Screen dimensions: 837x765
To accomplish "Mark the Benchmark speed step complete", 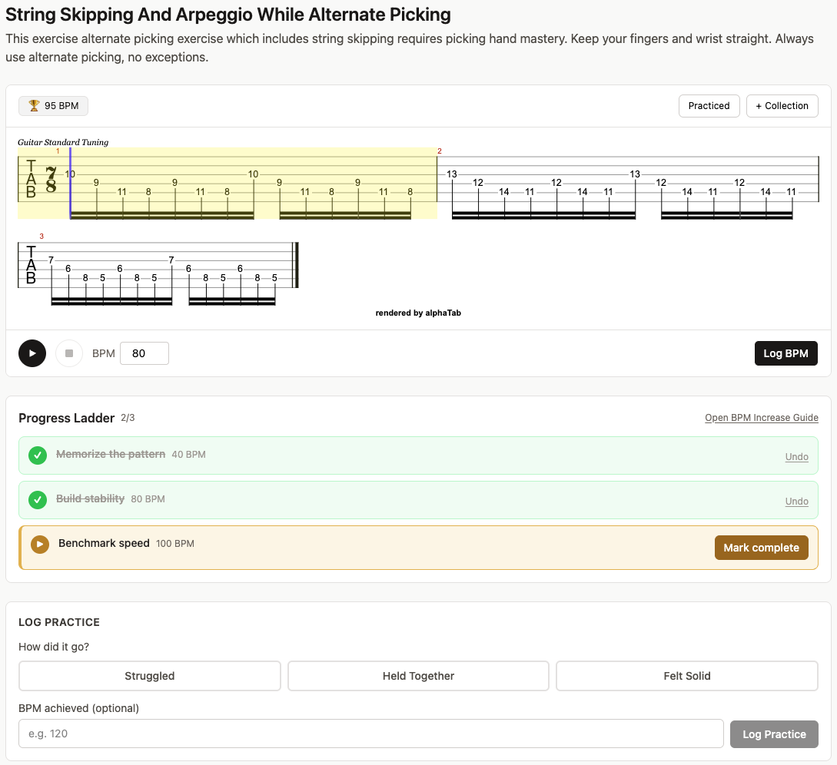I will pos(761,548).
